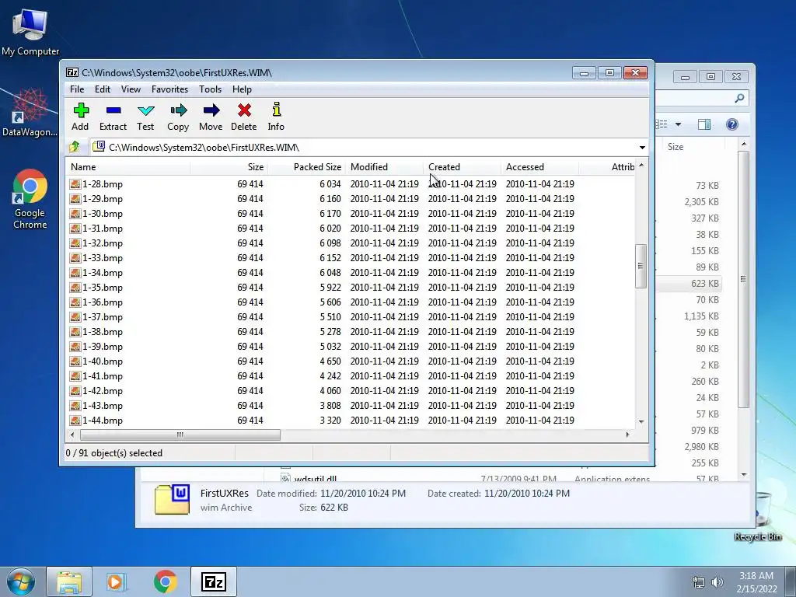
Task: Toggle Explorer preview pane icon
Action: (704, 124)
